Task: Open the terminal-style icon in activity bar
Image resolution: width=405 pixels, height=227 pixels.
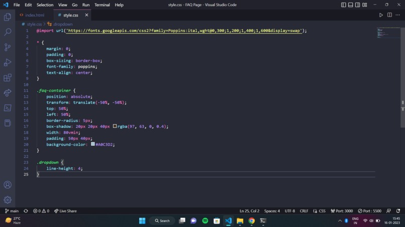Action: pos(8,108)
